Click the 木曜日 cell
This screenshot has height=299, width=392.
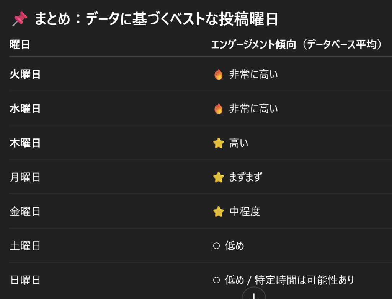pos(25,143)
